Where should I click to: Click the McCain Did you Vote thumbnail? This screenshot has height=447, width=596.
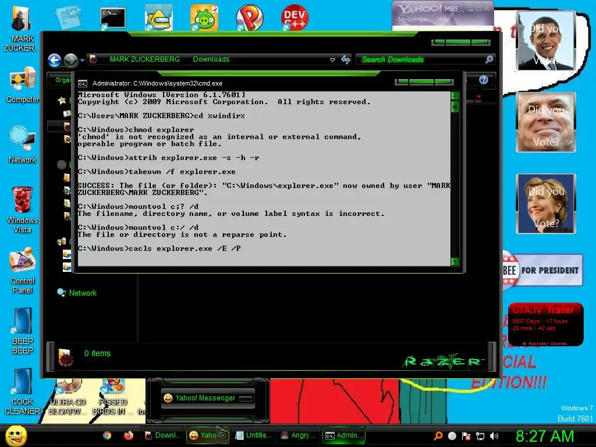(546, 122)
